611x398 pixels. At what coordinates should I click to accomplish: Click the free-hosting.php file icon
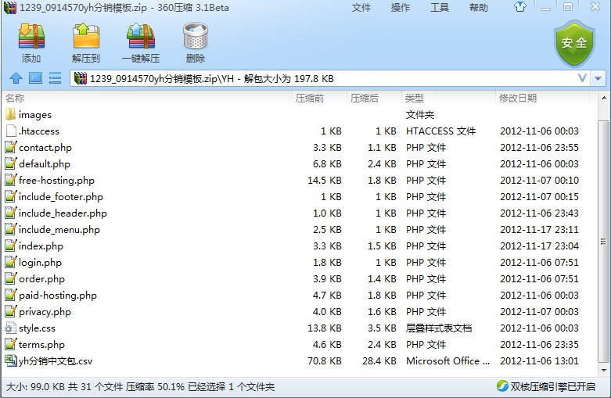point(11,180)
